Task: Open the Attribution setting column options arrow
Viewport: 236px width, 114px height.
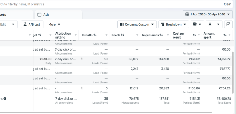Action: (x=76, y=35)
